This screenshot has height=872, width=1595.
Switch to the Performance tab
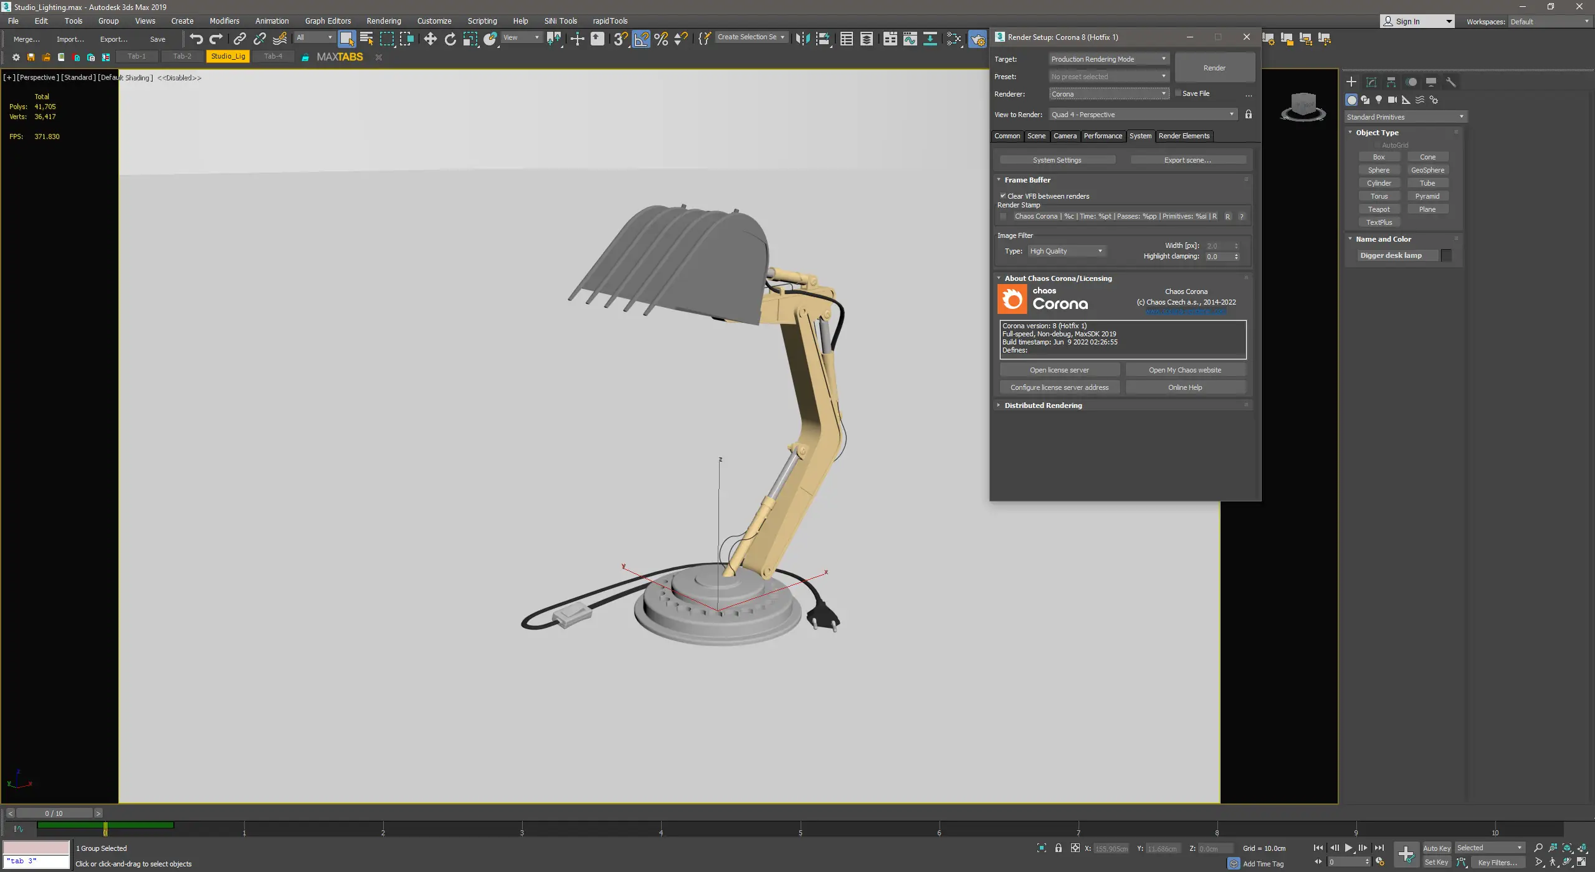coord(1102,136)
